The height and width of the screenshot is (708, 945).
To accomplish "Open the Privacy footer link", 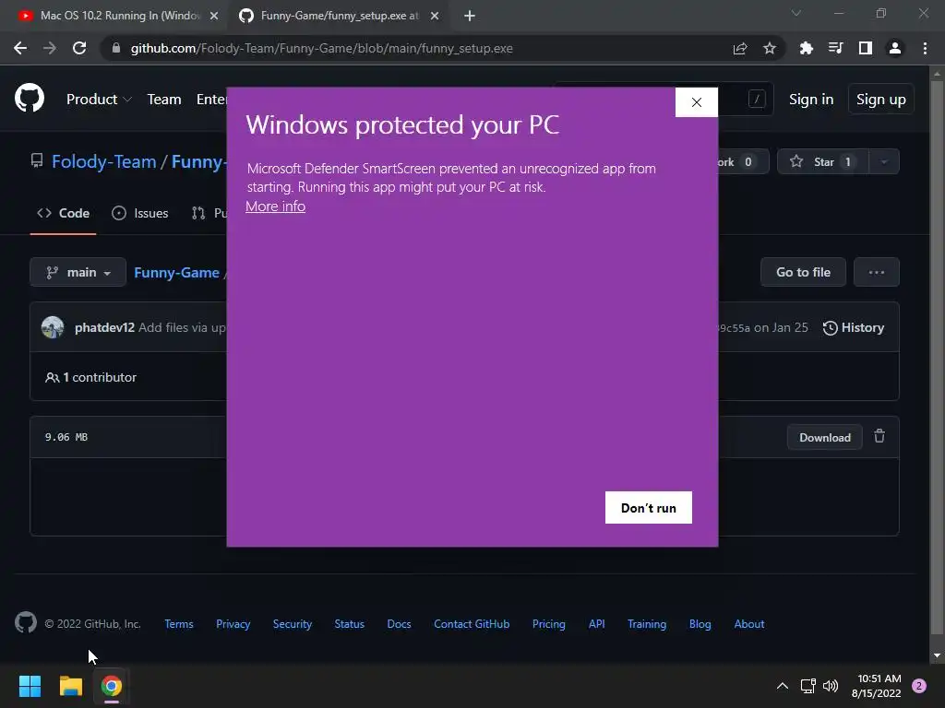I will point(233,624).
